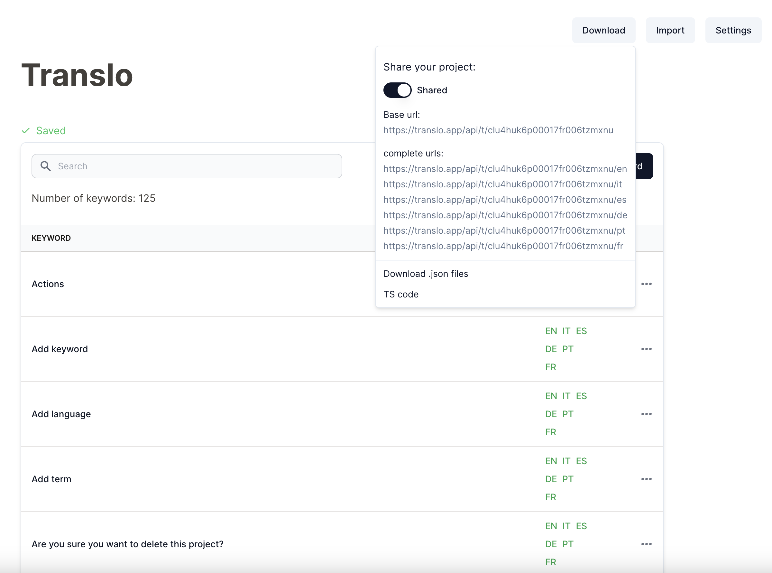Click the magnifier icon in search box
Viewport: 772px width, 573px height.
[45, 166]
